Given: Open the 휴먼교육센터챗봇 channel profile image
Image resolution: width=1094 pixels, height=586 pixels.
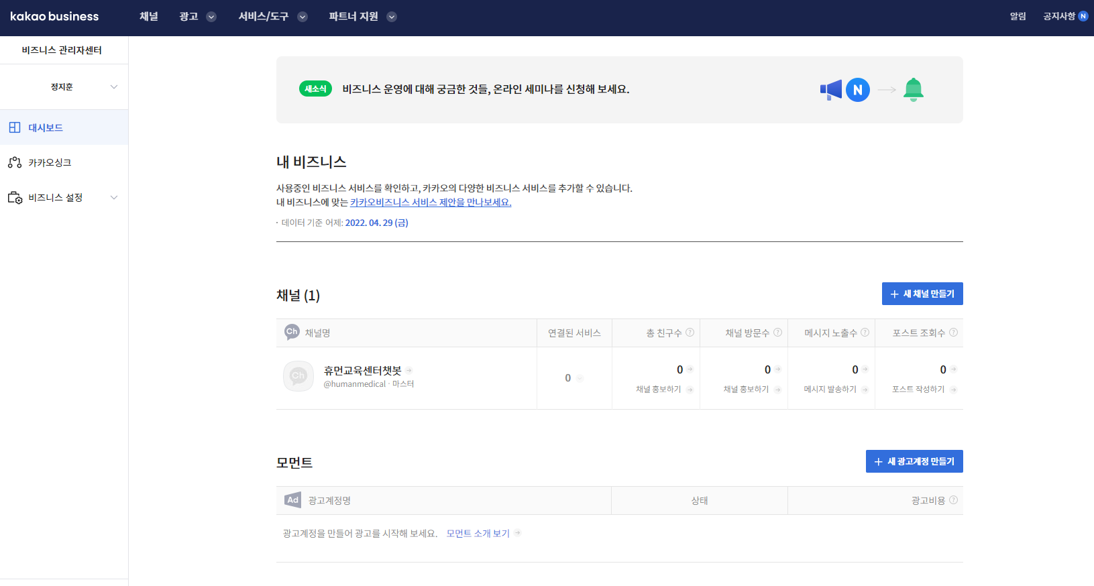Looking at the screenshot, I should (298, 376).
